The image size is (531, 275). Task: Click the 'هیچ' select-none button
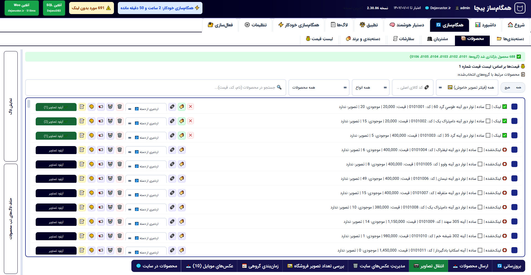point(507,88)
